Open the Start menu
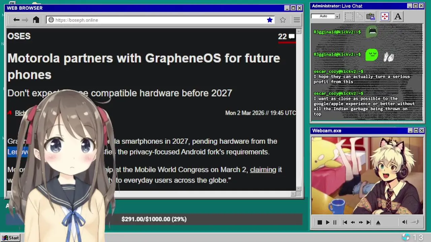This screenshot has height=242, width=431. pyautogui.click(x=10, y=238)
